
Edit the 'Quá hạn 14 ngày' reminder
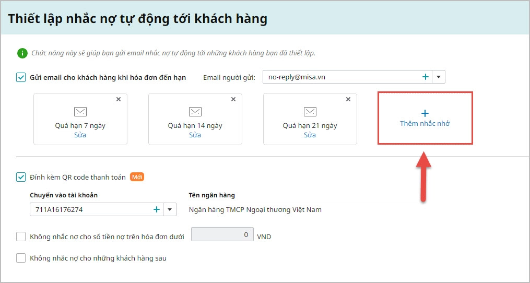(195, 135)
